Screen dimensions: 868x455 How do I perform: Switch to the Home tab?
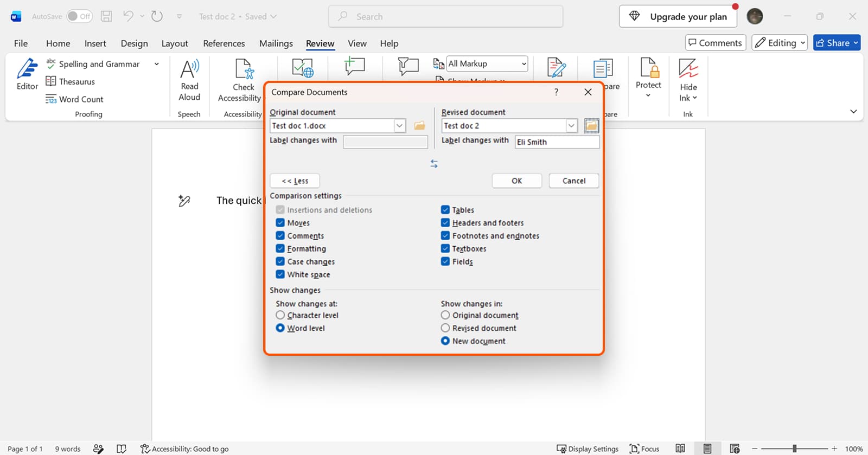click(x=58, y=43)
